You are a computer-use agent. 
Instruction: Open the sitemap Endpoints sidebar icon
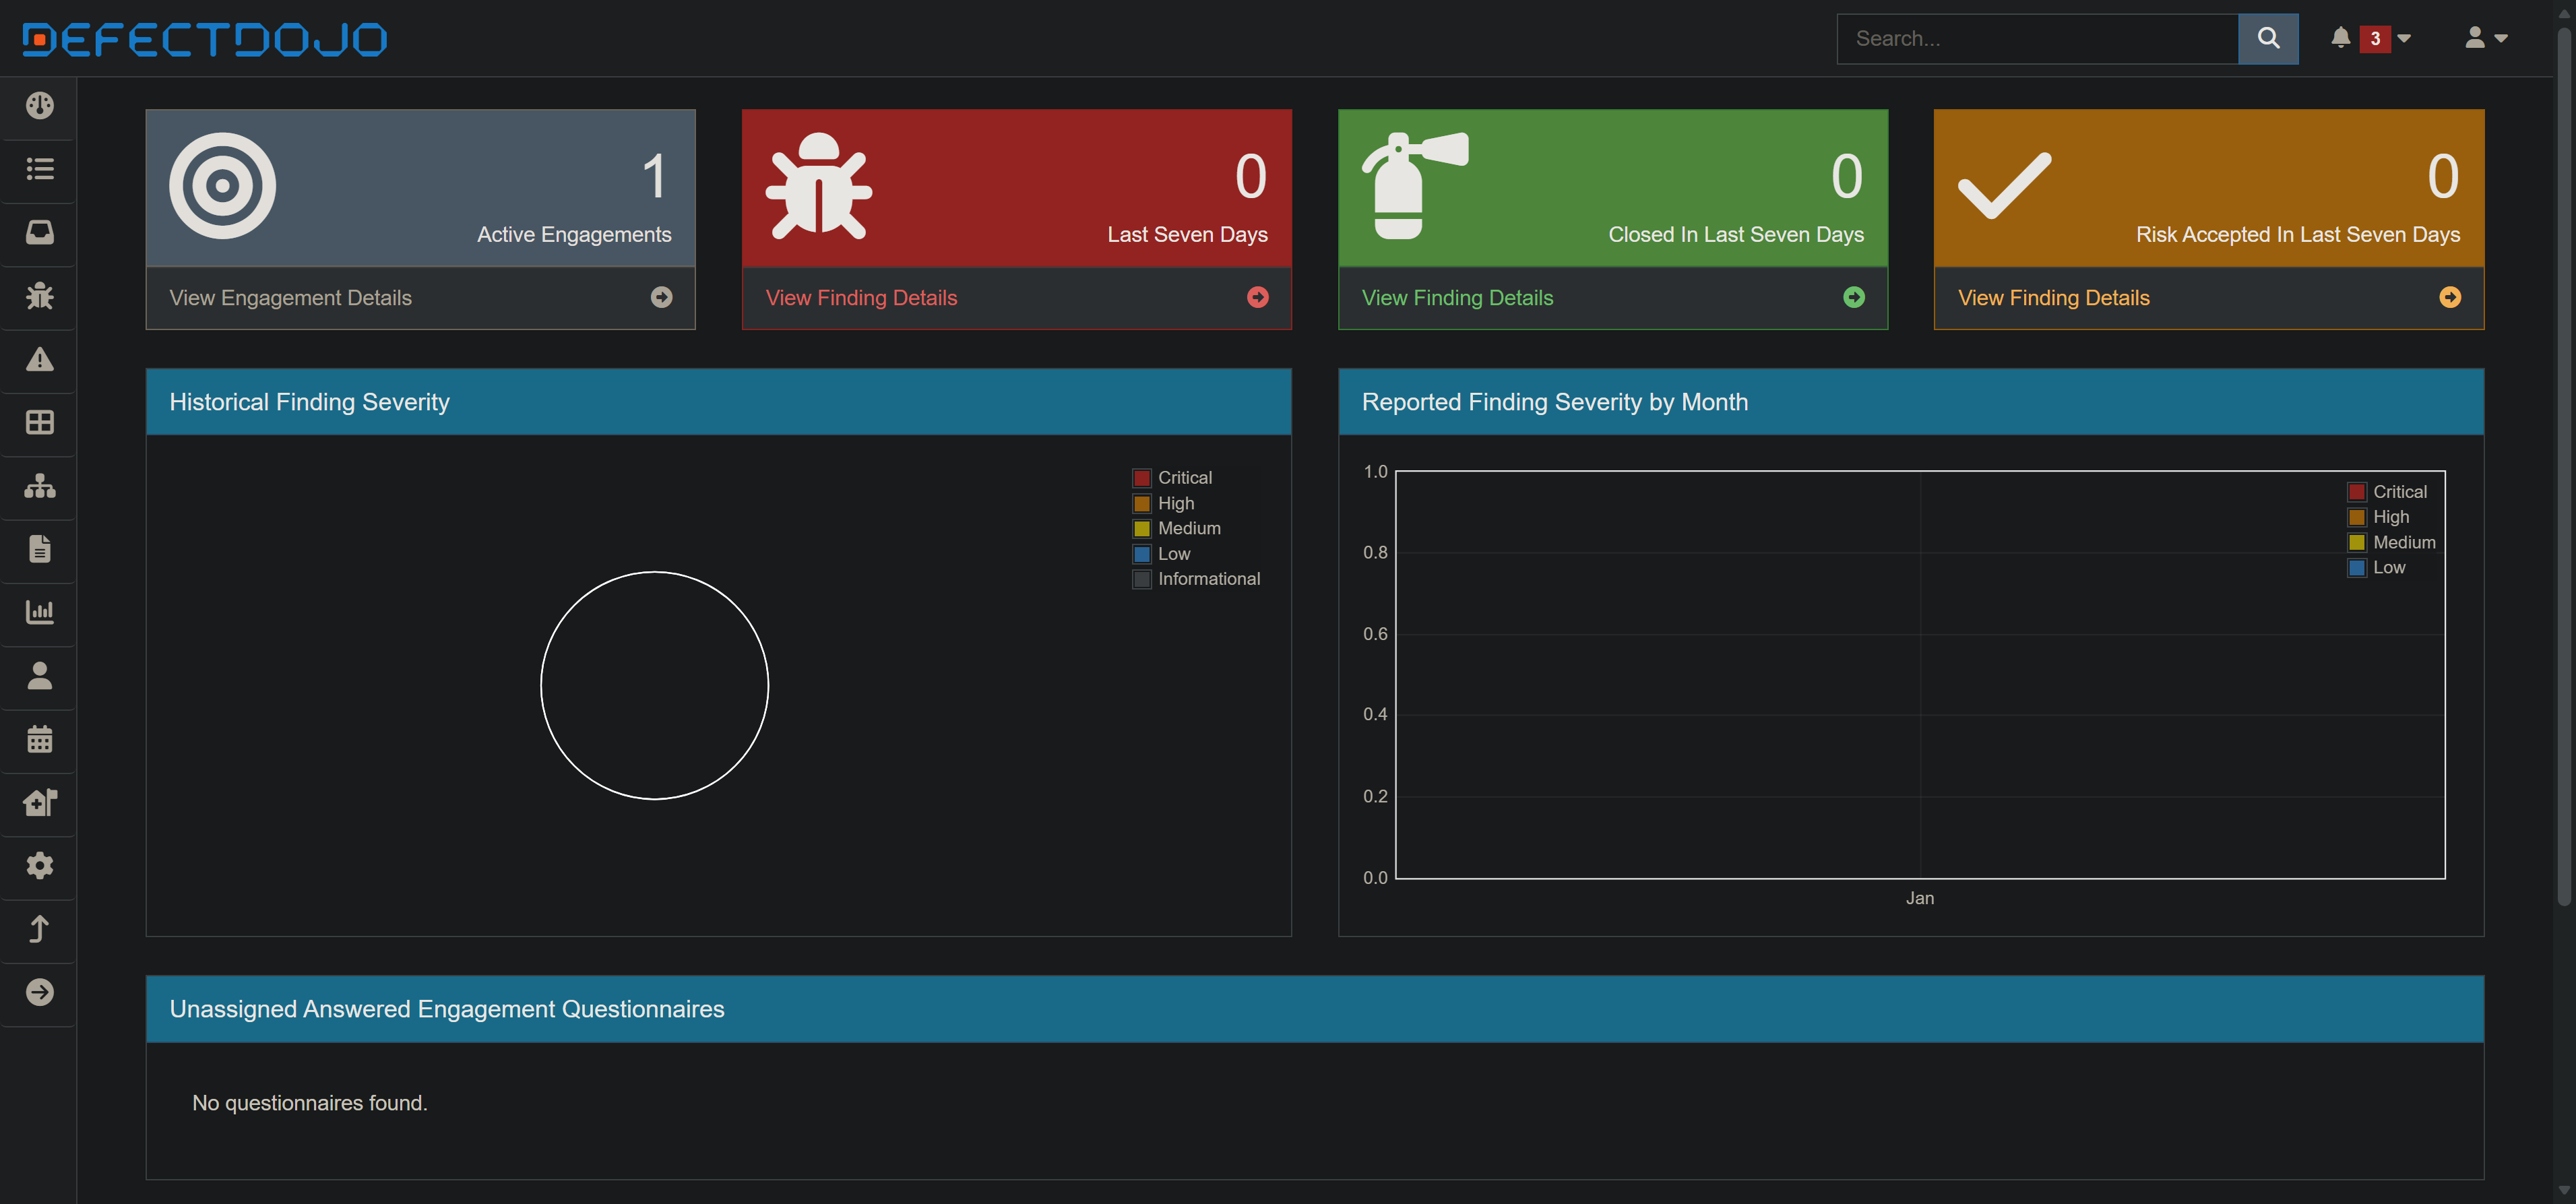pos(39,486)
